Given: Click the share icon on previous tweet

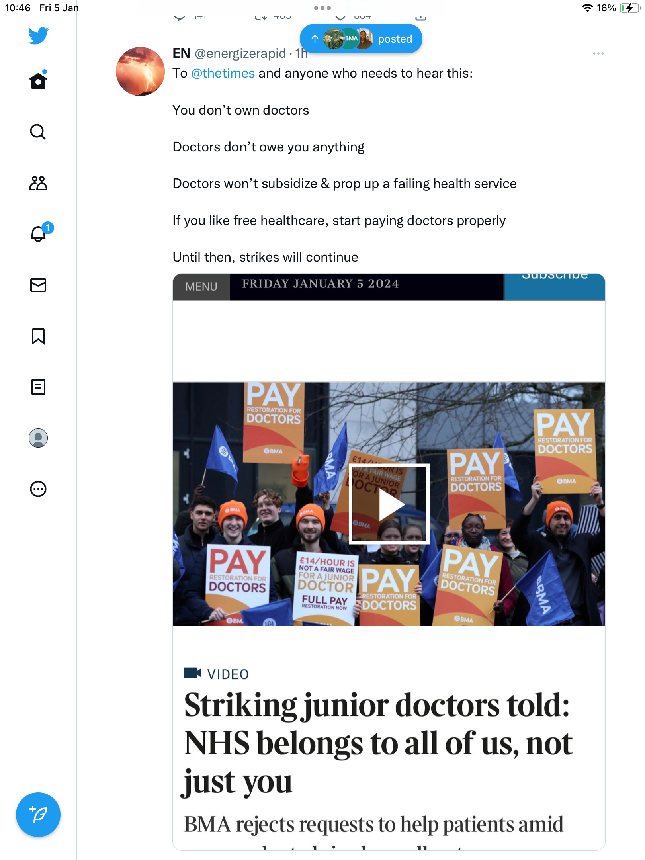Looking at the screenshot, I should [x=421, y=17].
